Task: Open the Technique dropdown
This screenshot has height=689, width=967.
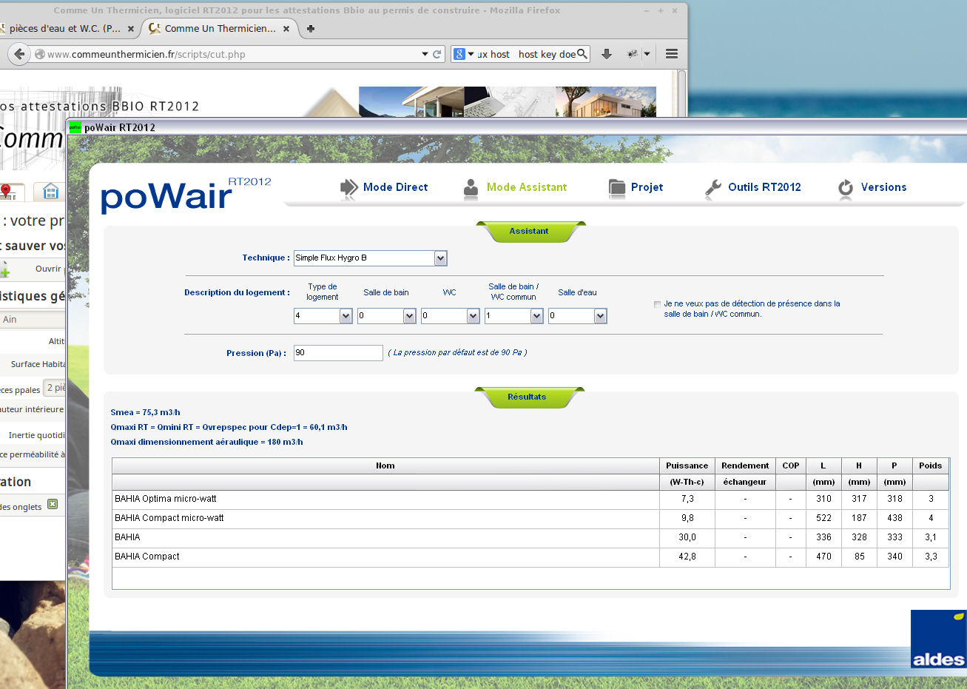Action: point(440,258)
